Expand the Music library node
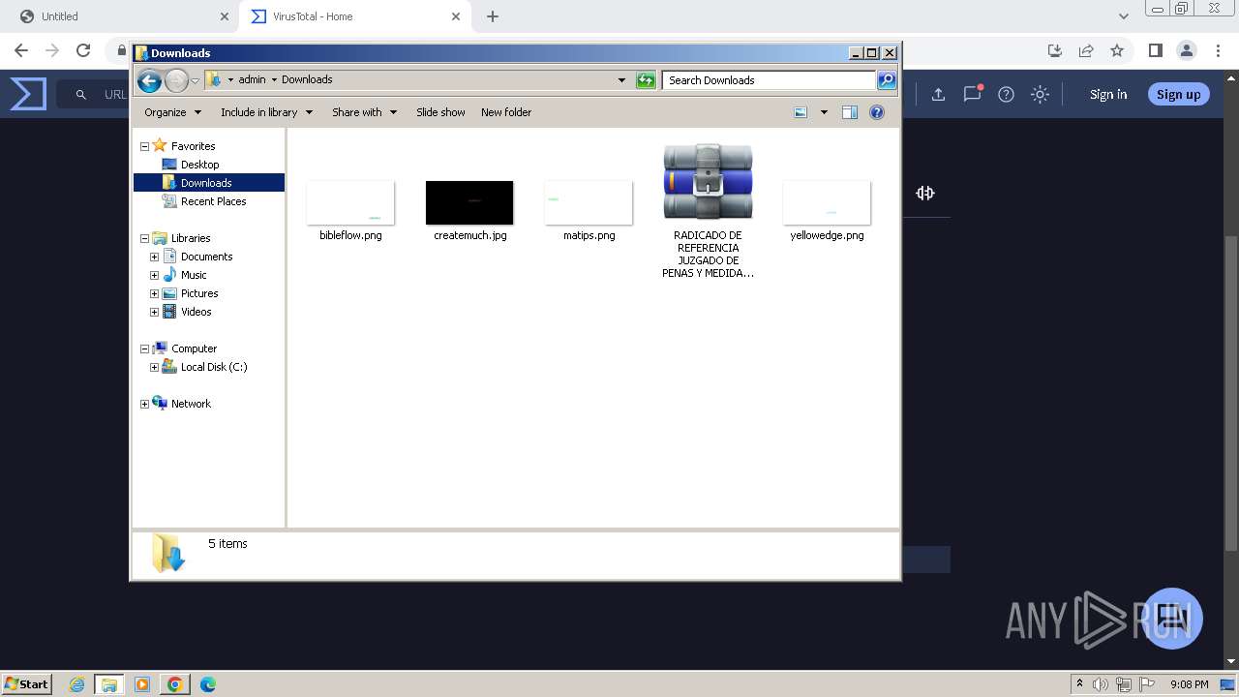This screenshot has height=697, width=1239. click(x=154, y=275)
